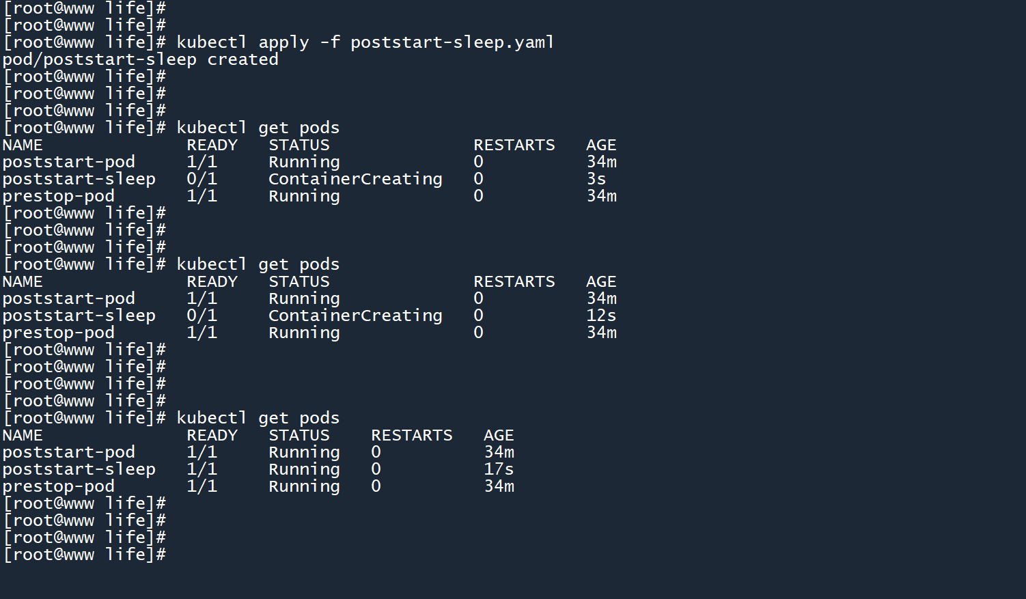Click the 17s age value
Screen dimensions: 1026x599
[x=499, y=469]
